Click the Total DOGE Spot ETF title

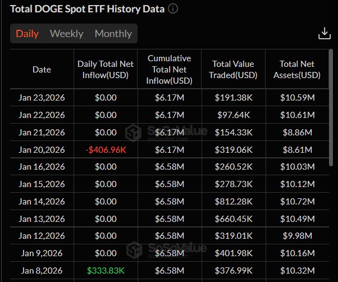click(88, 9)
